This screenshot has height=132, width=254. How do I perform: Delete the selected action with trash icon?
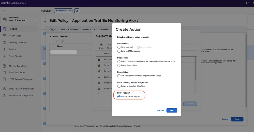click(62, 41)
